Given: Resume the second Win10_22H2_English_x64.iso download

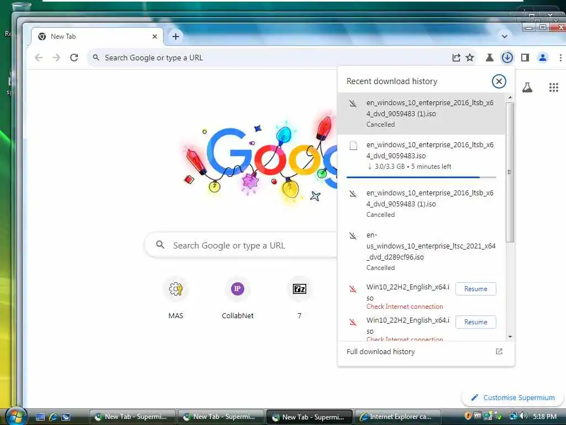Looking at the screenshot, I should click(475, 322).
